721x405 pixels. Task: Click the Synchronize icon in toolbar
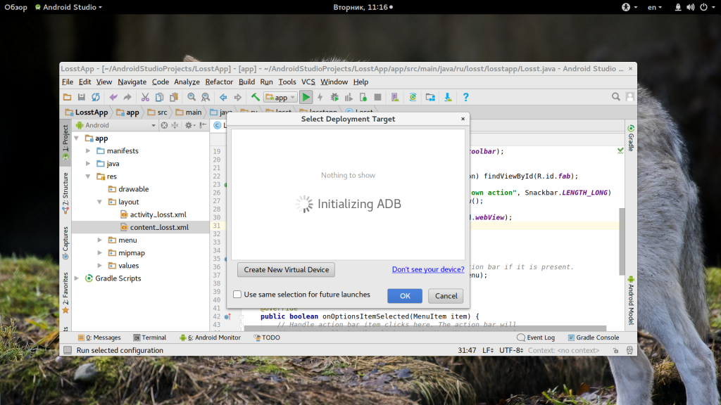pos(96,97)
